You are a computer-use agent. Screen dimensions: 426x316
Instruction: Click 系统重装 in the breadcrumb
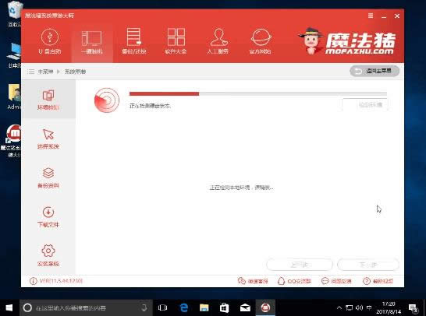[75, 72]
